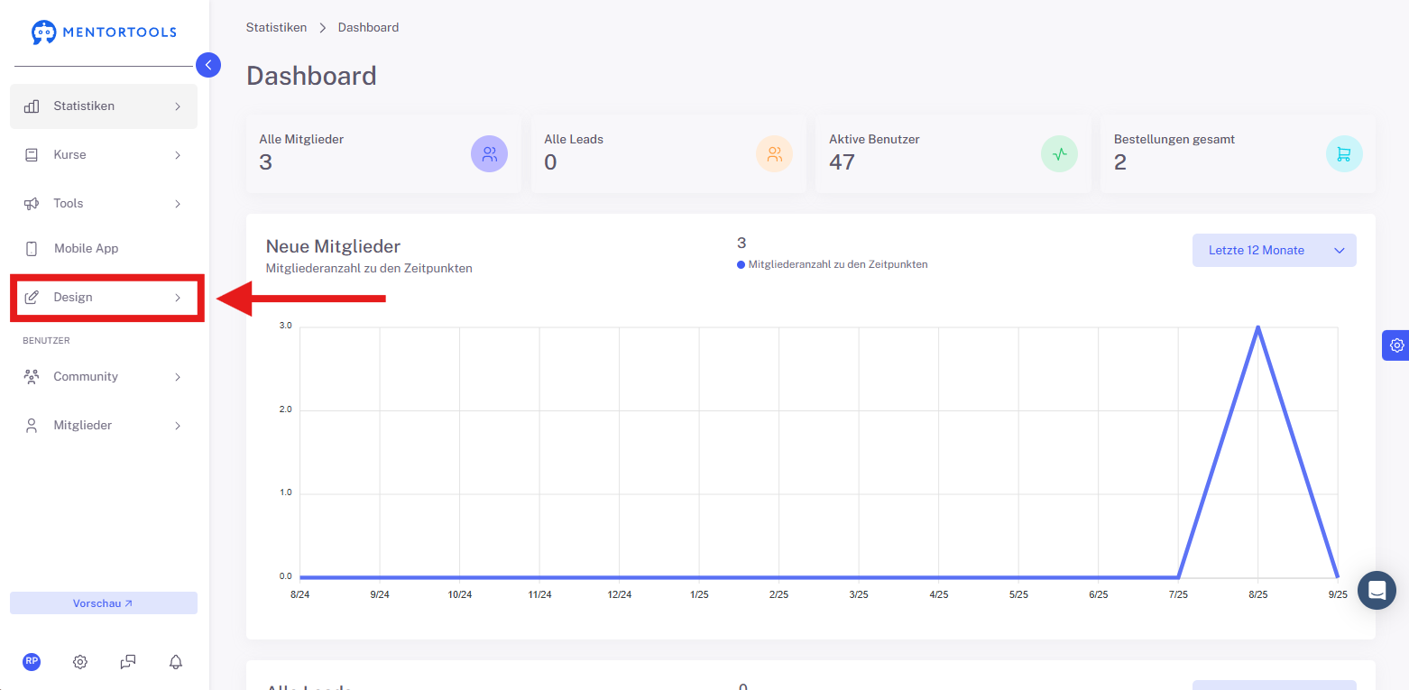Click the RP user avatar
Viewport: 1409px width, 690px height.
(32, 661)
